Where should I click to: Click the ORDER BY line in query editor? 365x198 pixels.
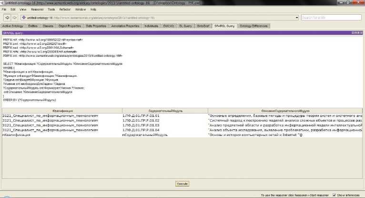[30, 100]
